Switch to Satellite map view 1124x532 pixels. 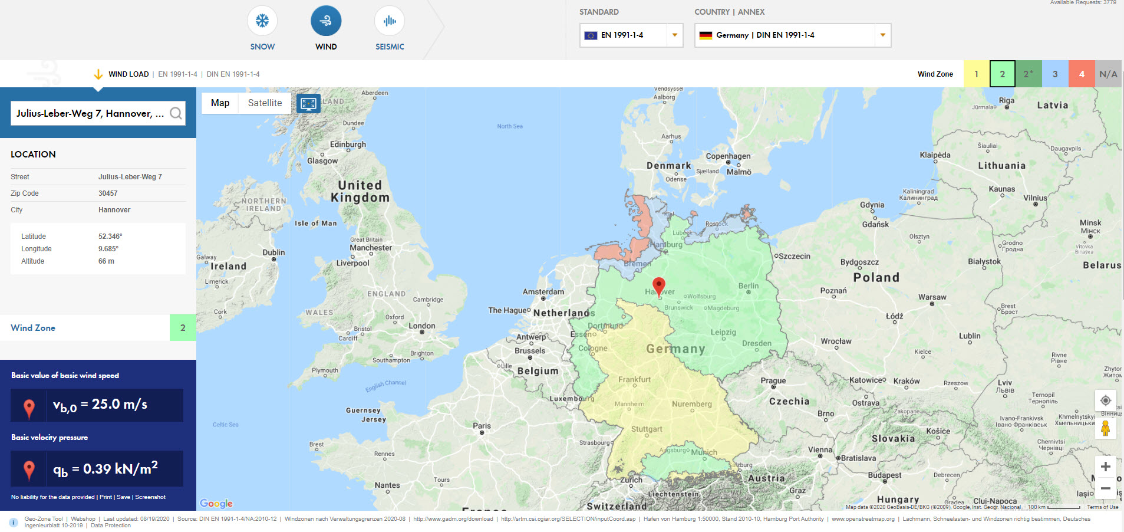[x=264, y=103]
